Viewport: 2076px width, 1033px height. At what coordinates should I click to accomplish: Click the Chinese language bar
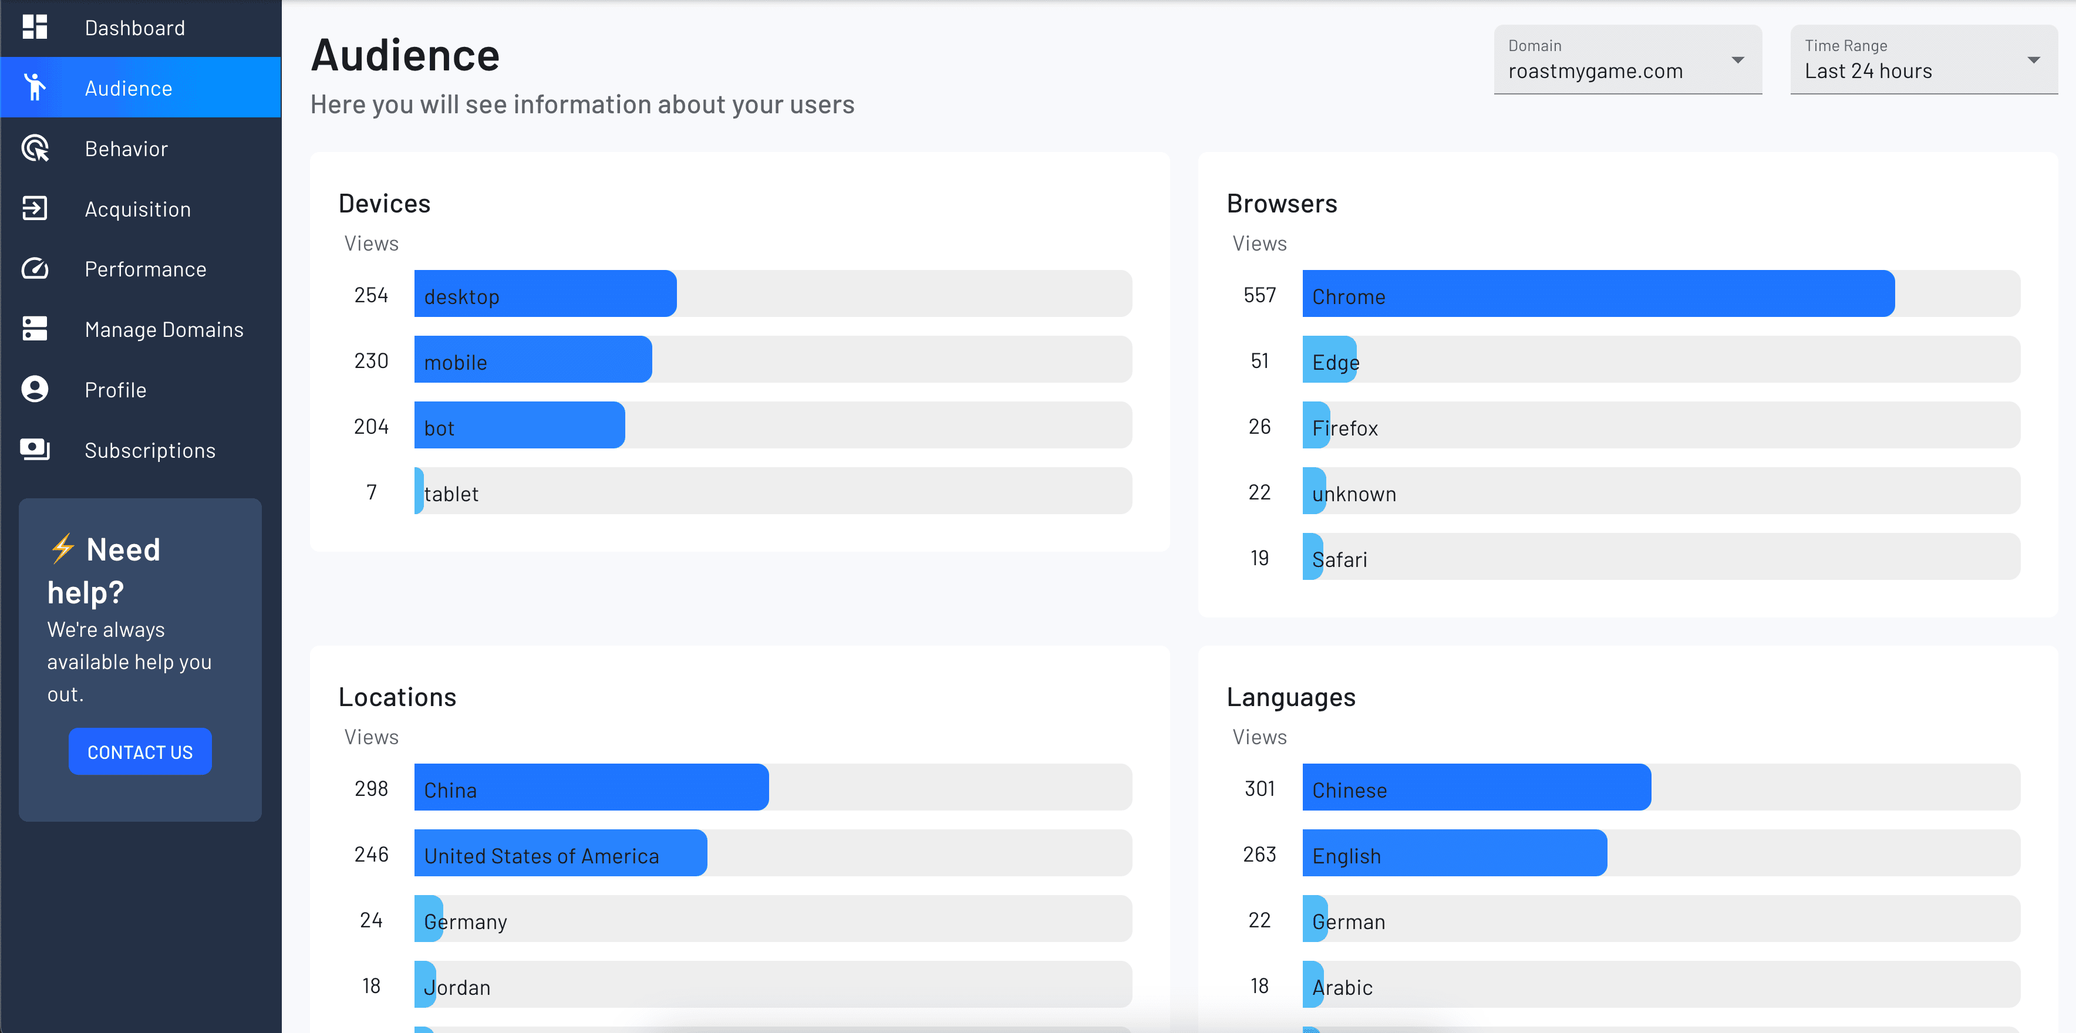[x=1477, y=787]
